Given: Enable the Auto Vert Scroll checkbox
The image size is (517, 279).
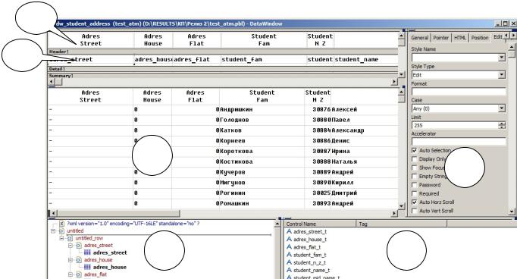Looking at the screenshot, I should point(415,211).
